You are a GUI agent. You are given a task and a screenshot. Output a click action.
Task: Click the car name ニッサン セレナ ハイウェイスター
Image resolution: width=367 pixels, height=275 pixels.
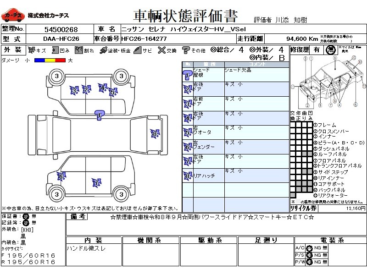click(x=184, y=29)
